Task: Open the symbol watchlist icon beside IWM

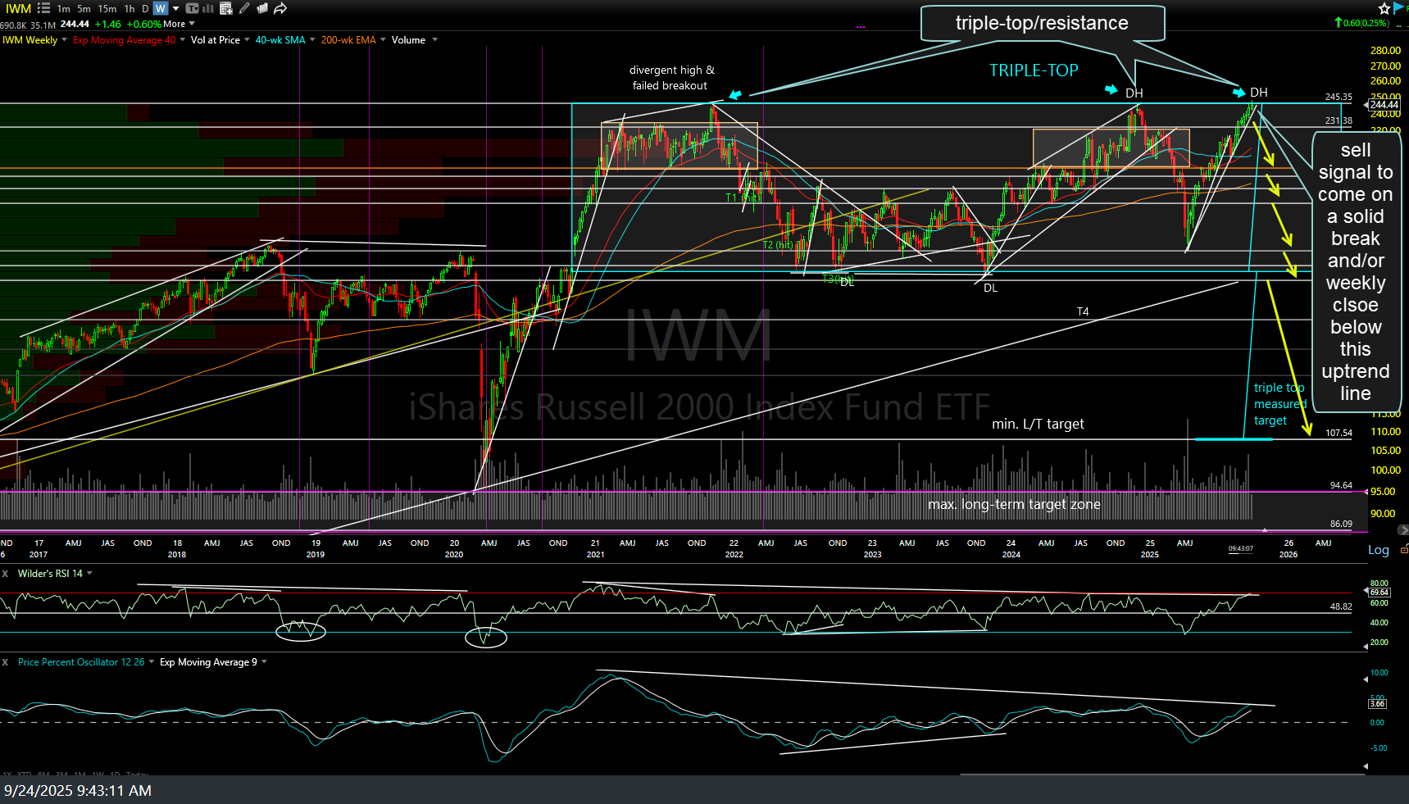Action: [43, 8]
